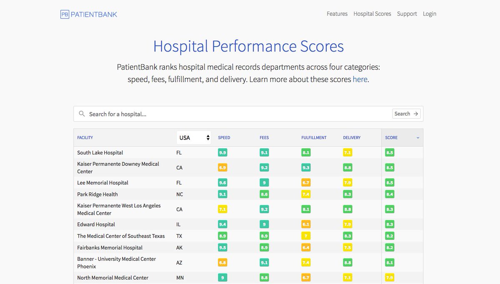This screenshot has width=500, height=284.
Task: Click the PatientBank PB logo icon
Action: (x=65, y=14)
